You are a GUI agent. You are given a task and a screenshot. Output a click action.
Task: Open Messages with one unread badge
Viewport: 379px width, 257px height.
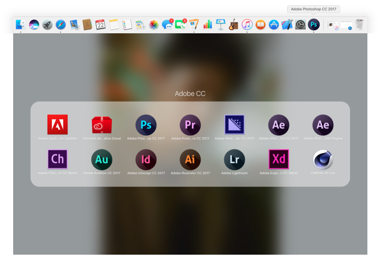tap(167, 24)
